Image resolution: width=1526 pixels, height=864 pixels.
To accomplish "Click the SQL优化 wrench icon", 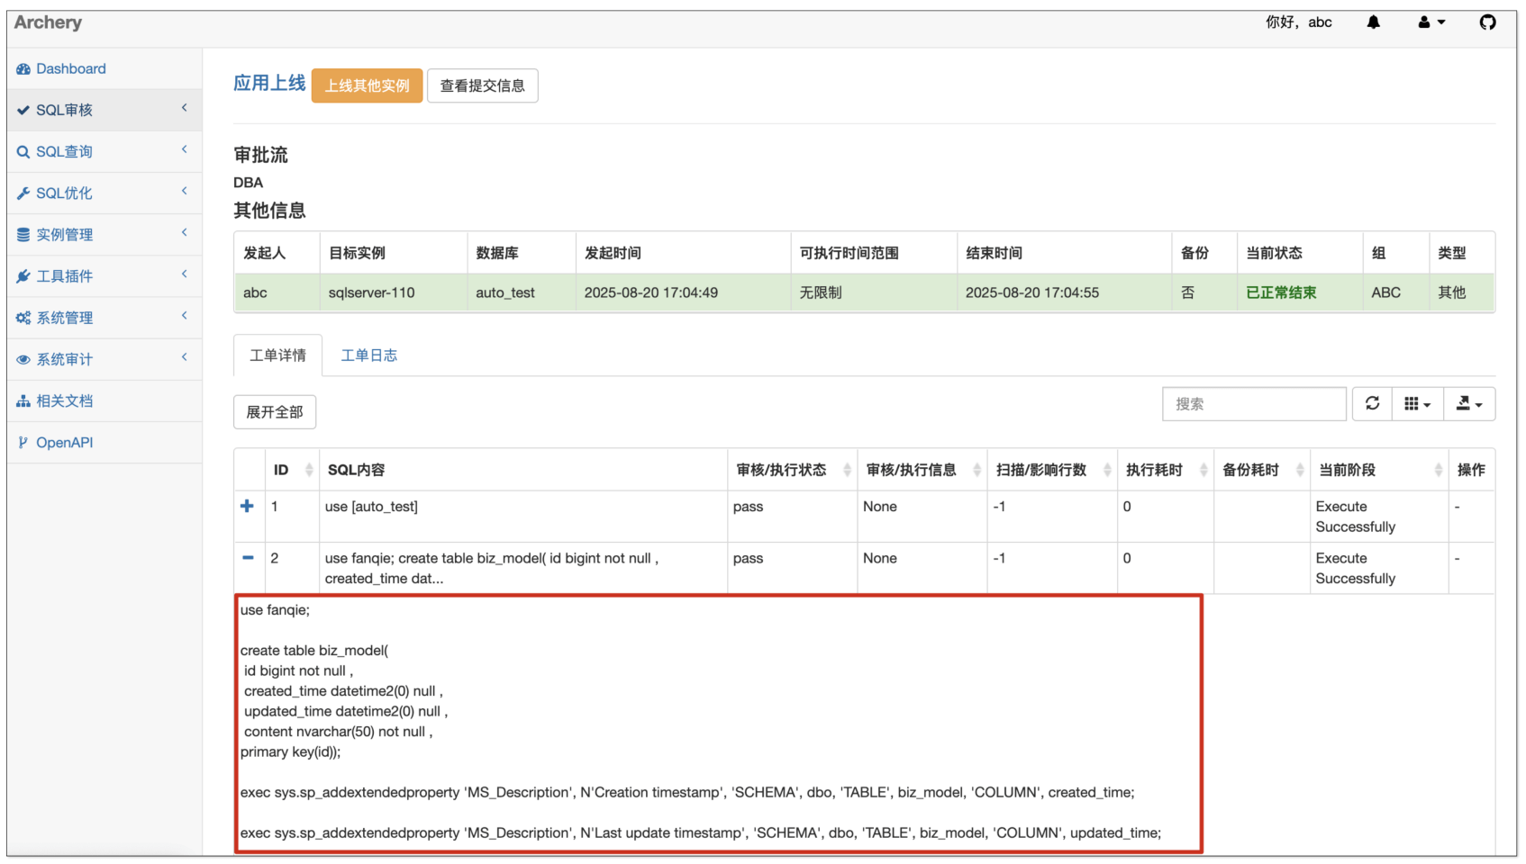I will (23, 193).
